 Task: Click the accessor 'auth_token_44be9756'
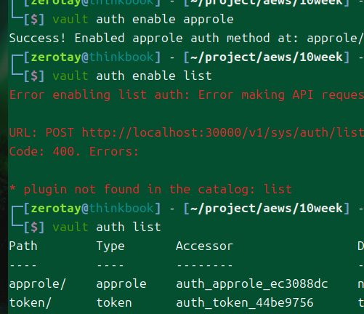pos(245,303)
